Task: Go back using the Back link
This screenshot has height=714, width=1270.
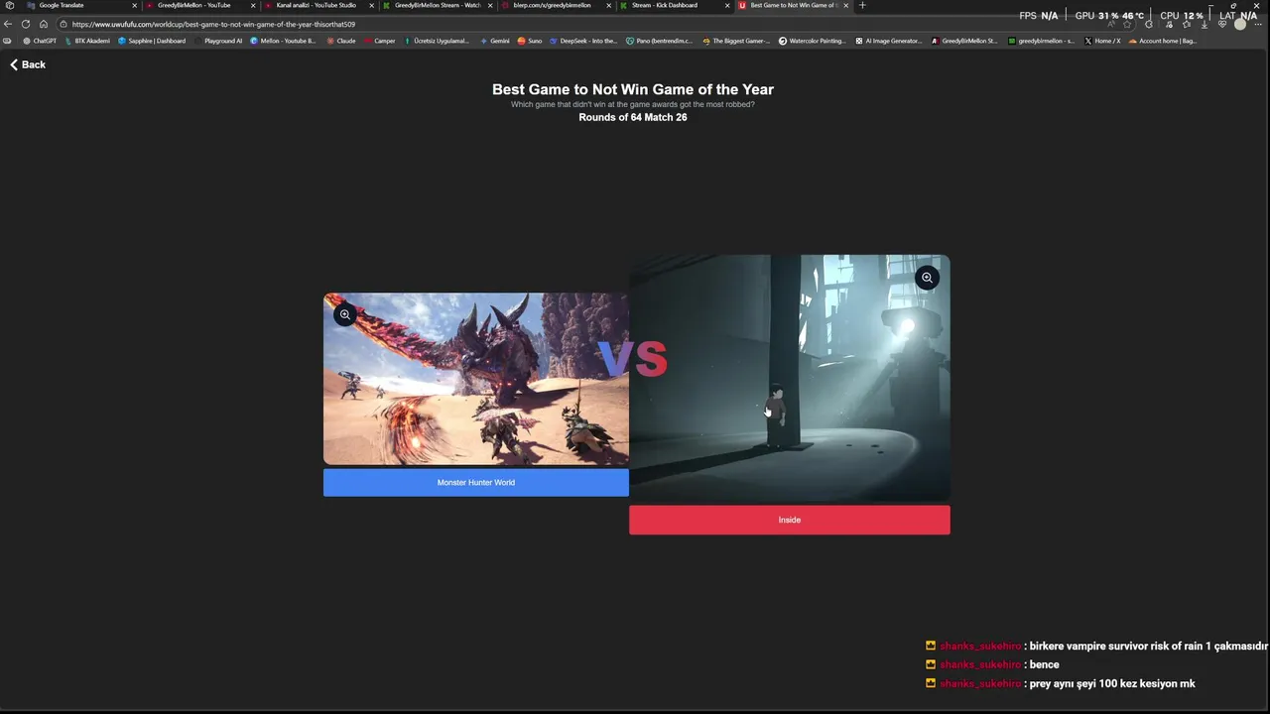Action: pyautogui.click(x=28, y=64)
